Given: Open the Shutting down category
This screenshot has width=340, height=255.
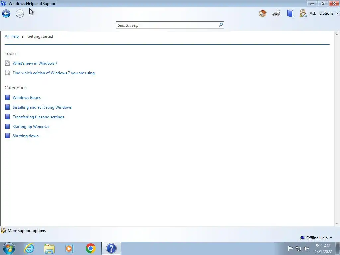Looking at the screenshot, I should [x=26, y=136].
